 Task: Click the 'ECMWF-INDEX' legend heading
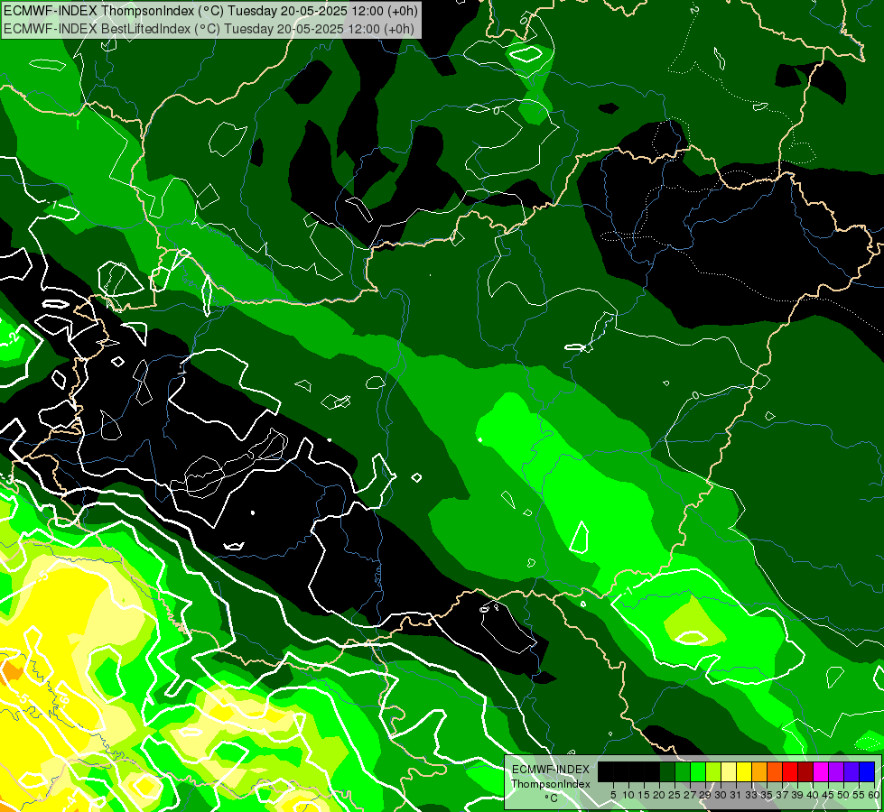click(551, 770)
